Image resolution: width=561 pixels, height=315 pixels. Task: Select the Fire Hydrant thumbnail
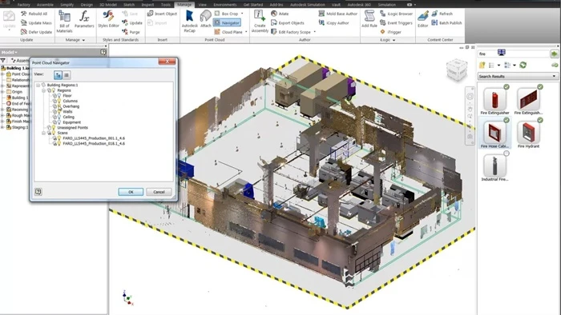click(x=528, y=134)
